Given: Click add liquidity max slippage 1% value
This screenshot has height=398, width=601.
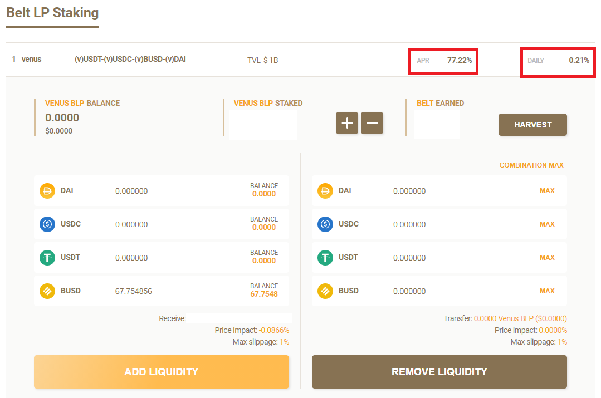Looking at the screenshot, I should tap(285, 342).
